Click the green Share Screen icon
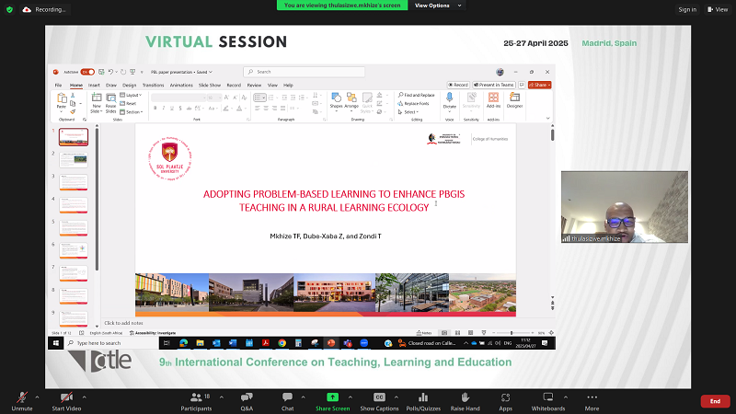Image resolution: width=736 pixels, height=414 pixels. (x=331, y=397)
